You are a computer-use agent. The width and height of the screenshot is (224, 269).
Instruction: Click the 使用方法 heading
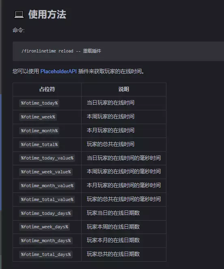click(x=47, y=14)
